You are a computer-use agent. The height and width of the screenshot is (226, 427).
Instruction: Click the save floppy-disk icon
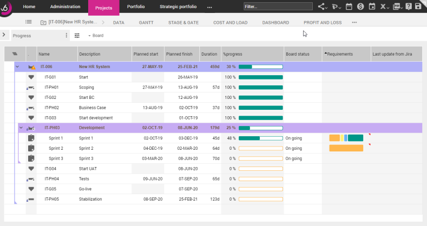click(418, 6)
